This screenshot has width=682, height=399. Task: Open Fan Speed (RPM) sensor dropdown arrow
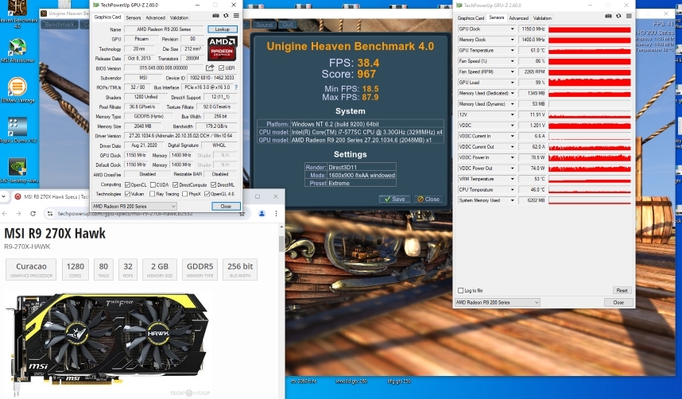tap(512, 72)
